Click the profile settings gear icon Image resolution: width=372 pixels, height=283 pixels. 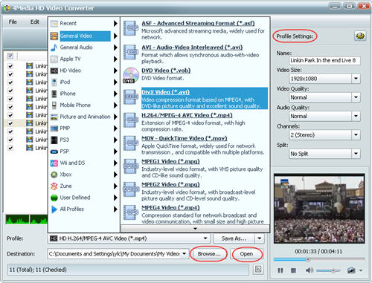click(360, 36)
